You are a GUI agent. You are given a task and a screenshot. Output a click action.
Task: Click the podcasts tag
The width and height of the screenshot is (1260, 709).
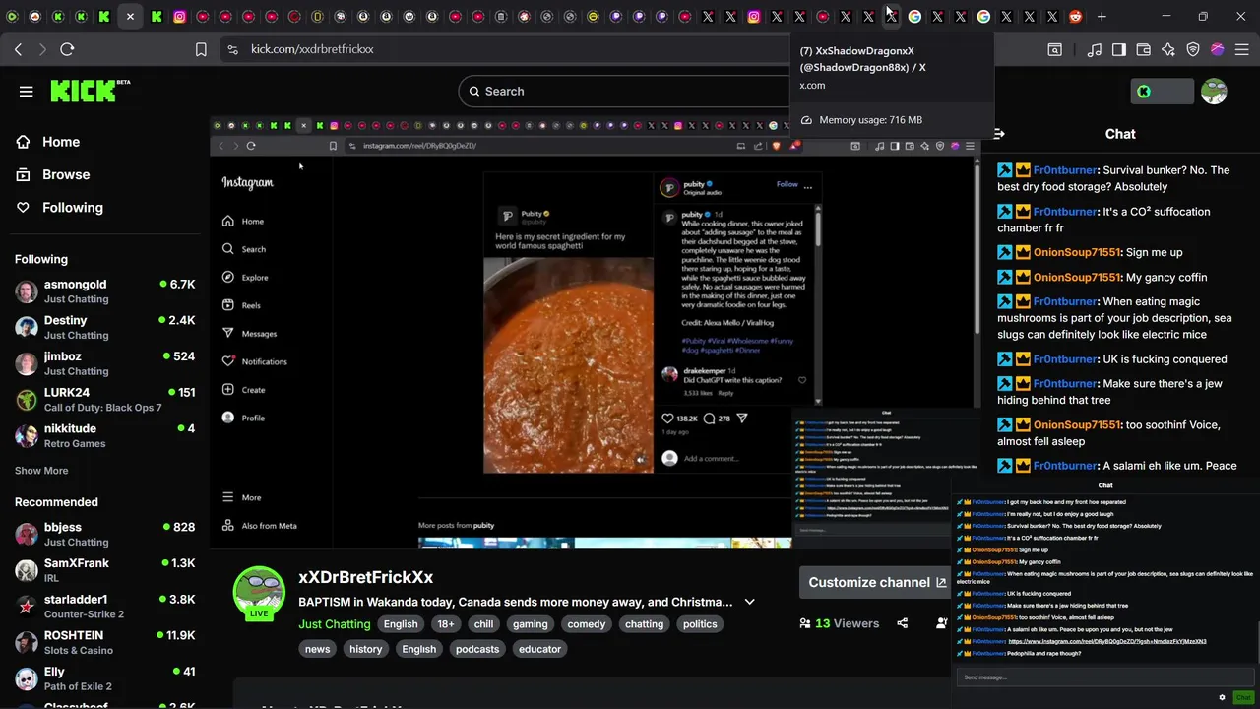click(x=477, y=649)
